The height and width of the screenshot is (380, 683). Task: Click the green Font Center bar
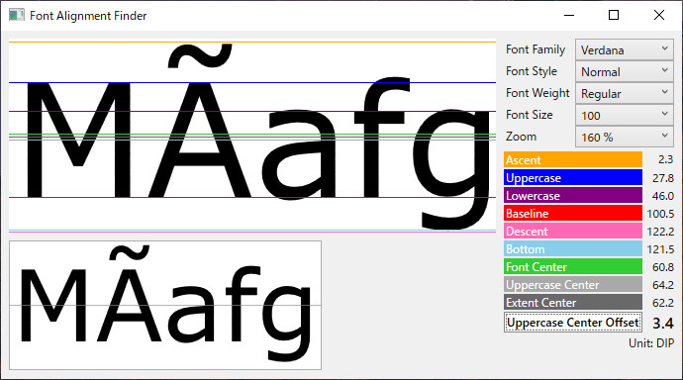pyautogui.click(x=573, y=267)
